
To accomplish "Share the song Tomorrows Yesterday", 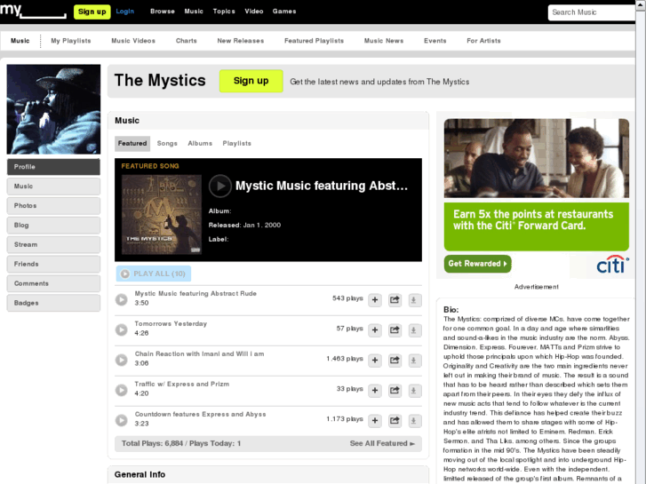I will (x=395, y=330).
